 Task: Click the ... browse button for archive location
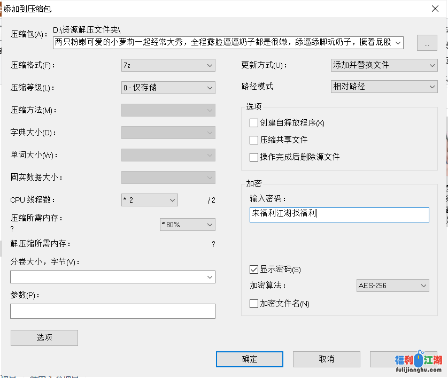point(426,43)
